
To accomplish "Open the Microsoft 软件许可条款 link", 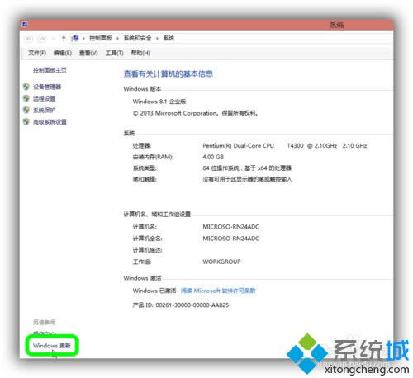I will (x=218, y=291).
